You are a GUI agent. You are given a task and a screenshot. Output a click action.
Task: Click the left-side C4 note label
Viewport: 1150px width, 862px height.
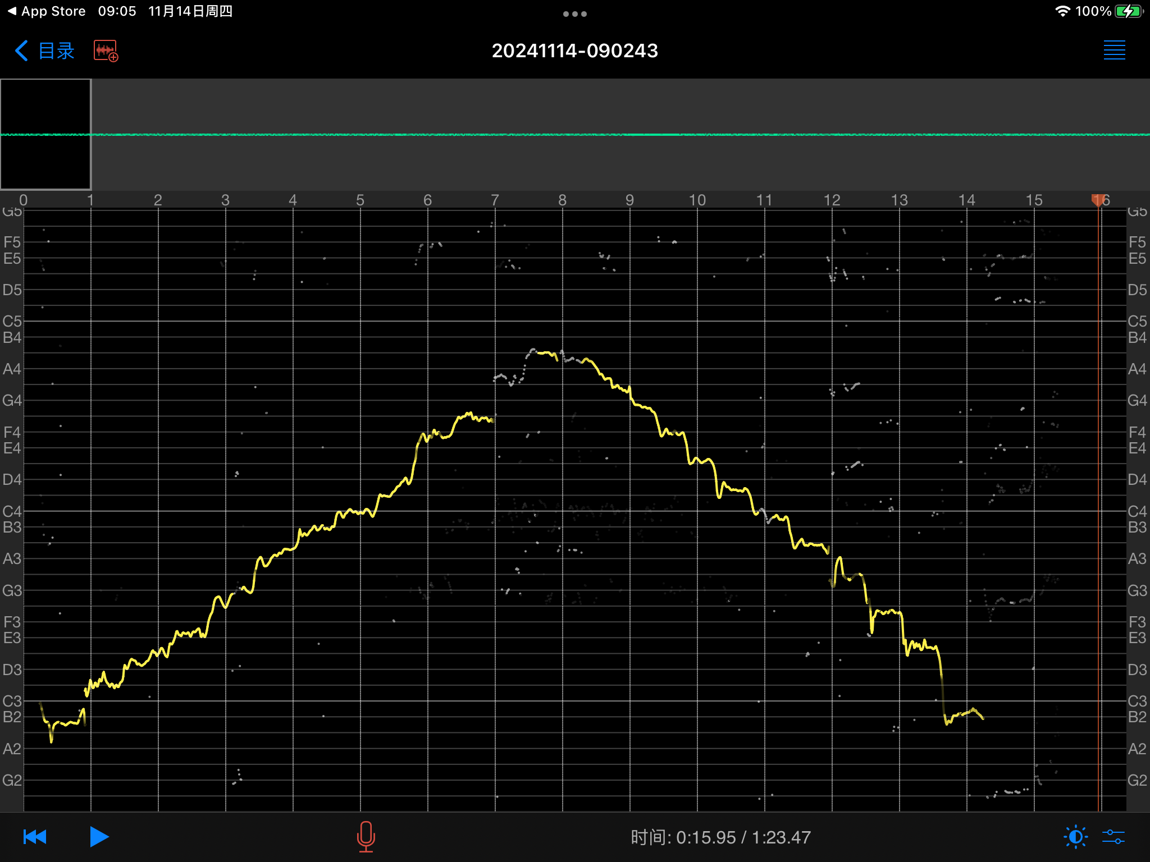(x=12, y=511)
